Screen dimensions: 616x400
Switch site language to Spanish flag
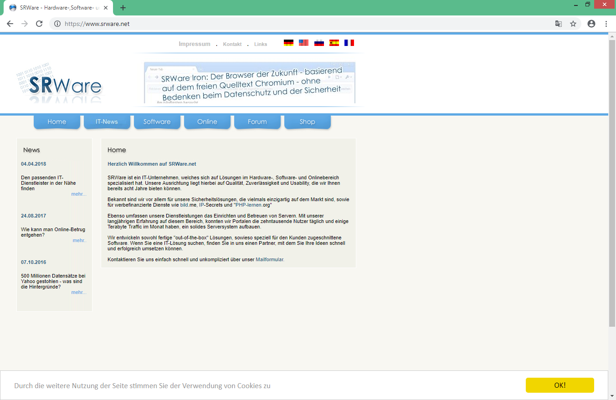(x=334, y=43)
